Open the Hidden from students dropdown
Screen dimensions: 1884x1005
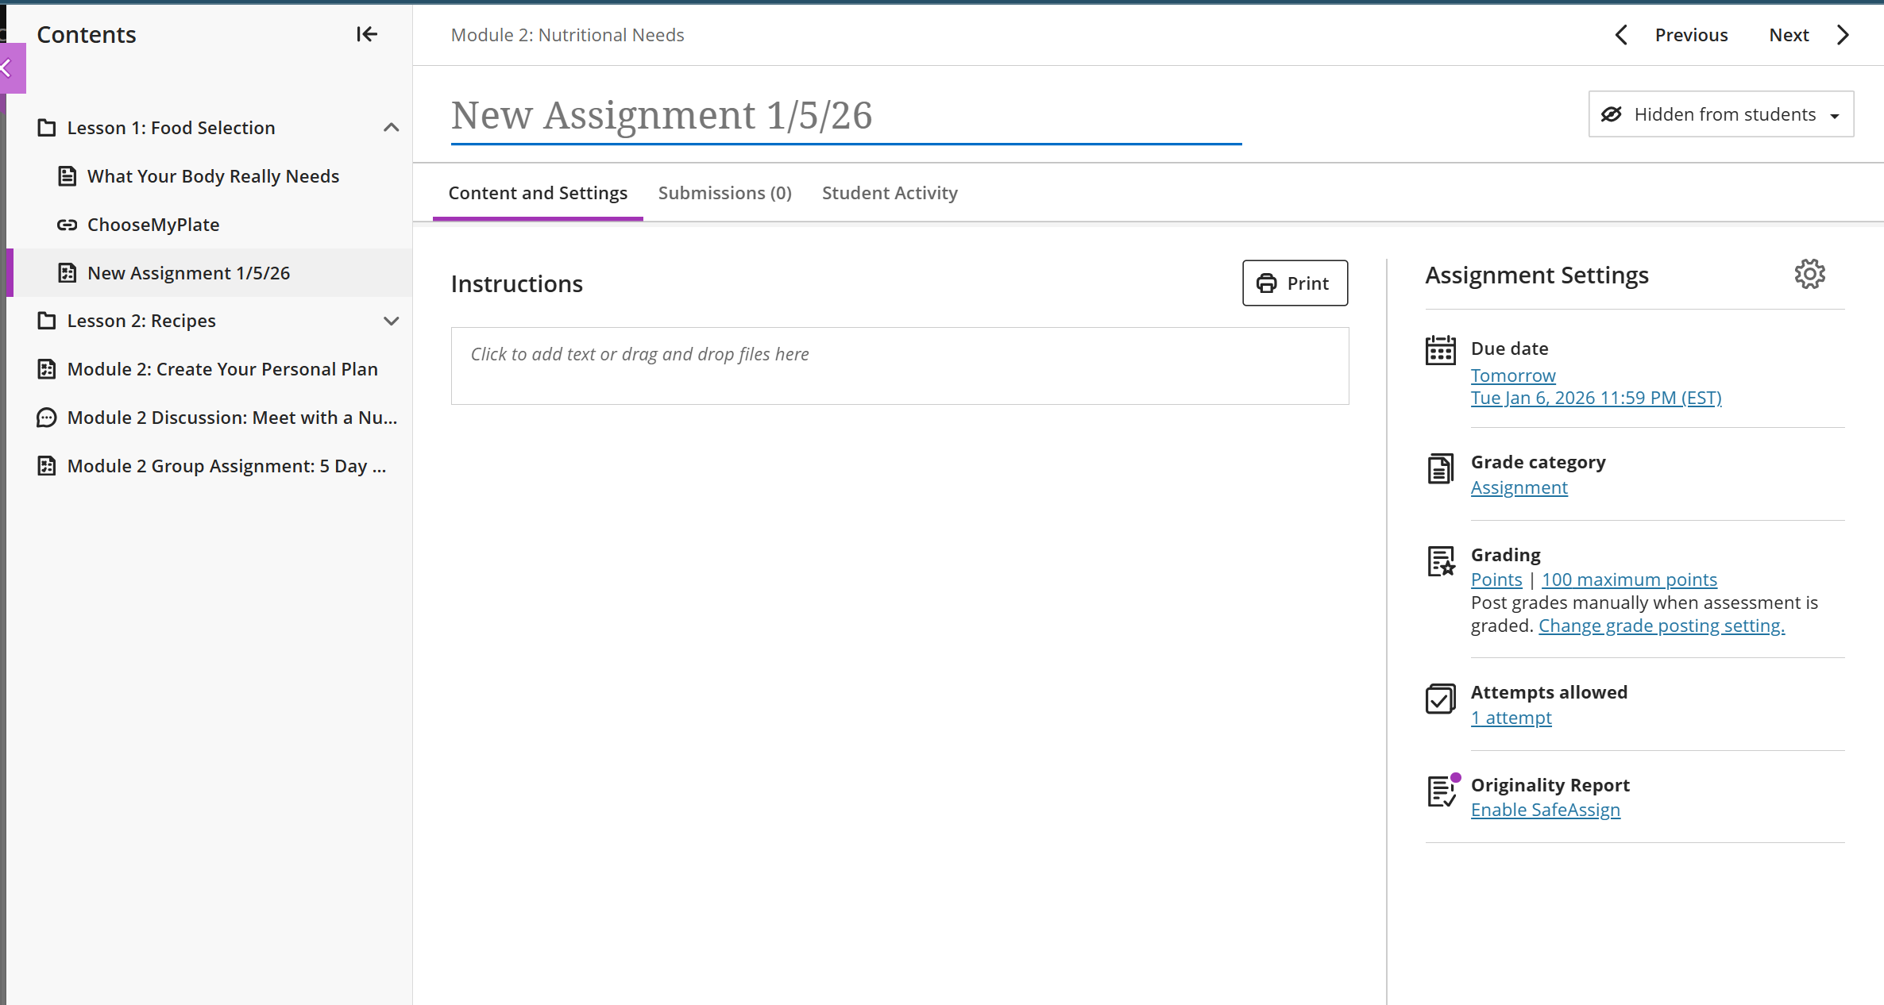(1721, 114)
